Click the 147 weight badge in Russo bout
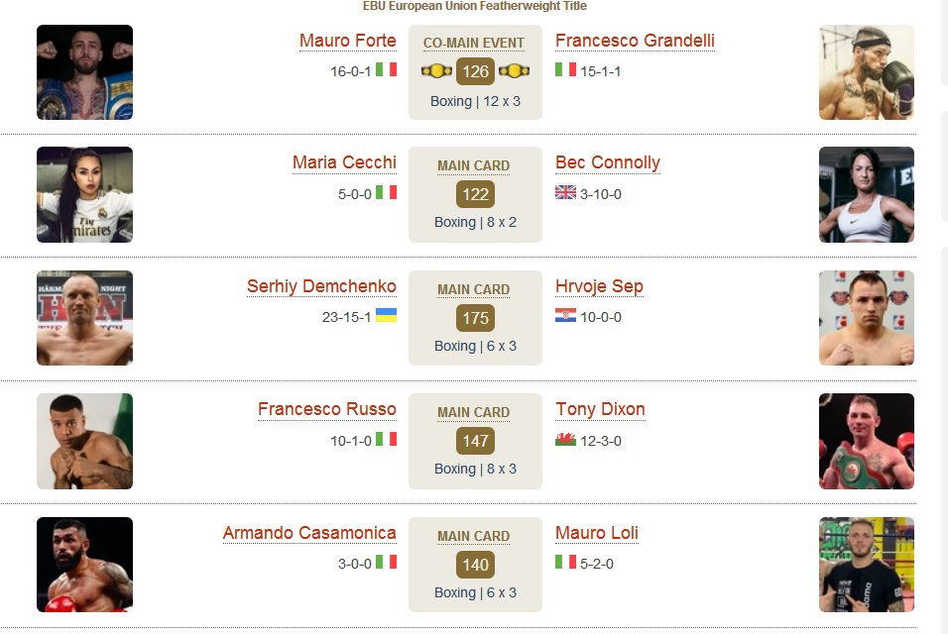The height and width of the screenshot is (634, 948). (475, 441)
